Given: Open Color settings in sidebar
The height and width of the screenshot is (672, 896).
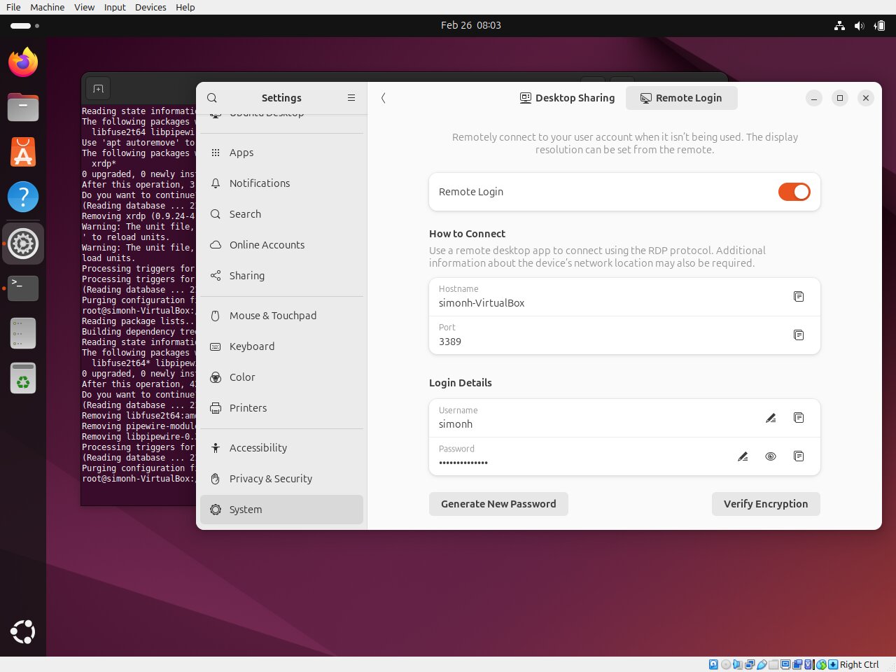Looking at the screenshot, I should [281, 377].
